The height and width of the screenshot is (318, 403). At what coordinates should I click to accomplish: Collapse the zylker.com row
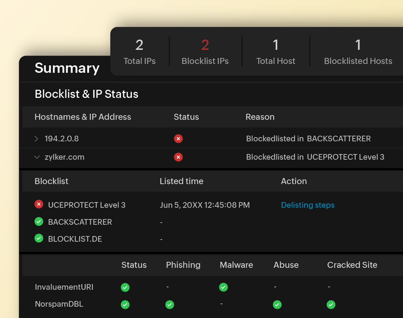pyautogui.click(x=37, y=157)
